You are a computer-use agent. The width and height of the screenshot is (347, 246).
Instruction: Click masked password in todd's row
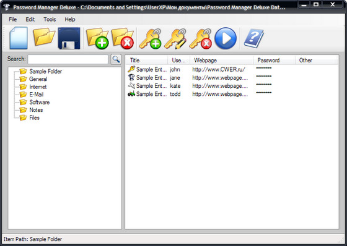[264, 93]
